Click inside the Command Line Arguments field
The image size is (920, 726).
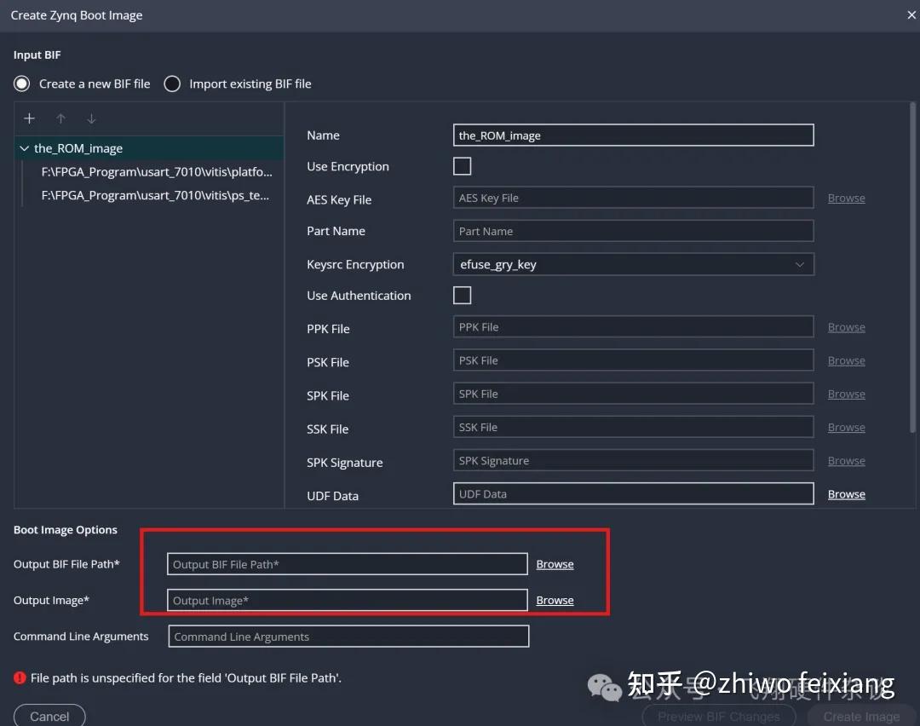click(x=348, y=636)
